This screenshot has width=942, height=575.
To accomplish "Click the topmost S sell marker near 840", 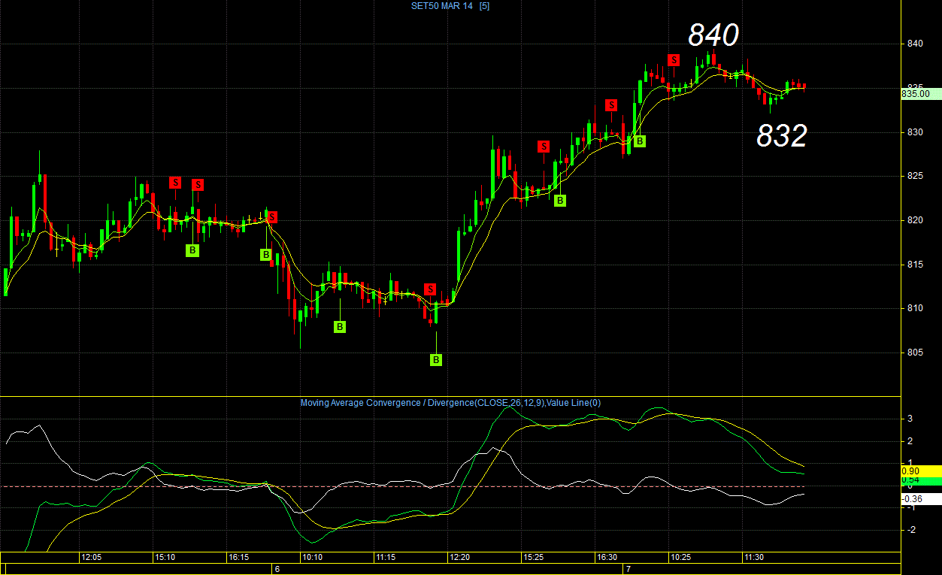I will [x=674, y=59].
